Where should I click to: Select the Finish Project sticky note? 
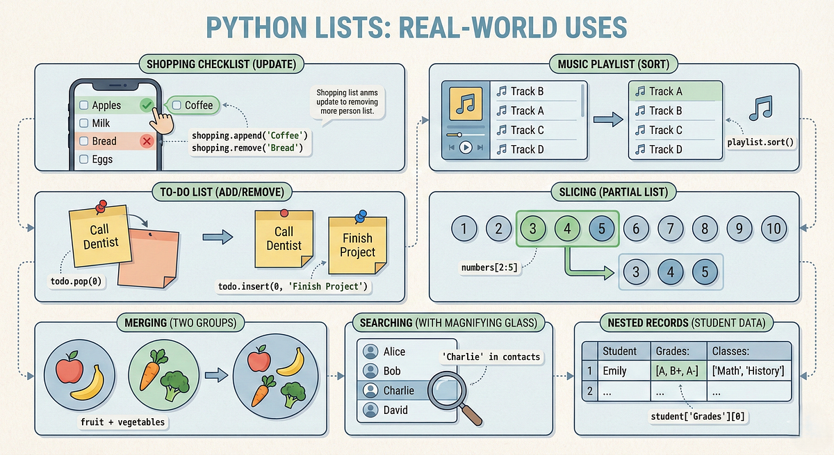358,245
